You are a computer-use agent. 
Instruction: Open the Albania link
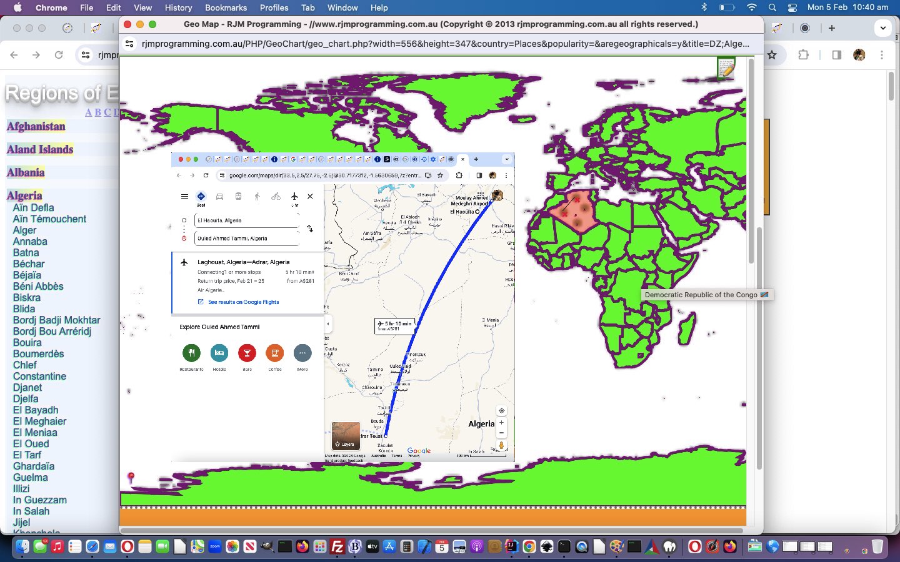26,172
